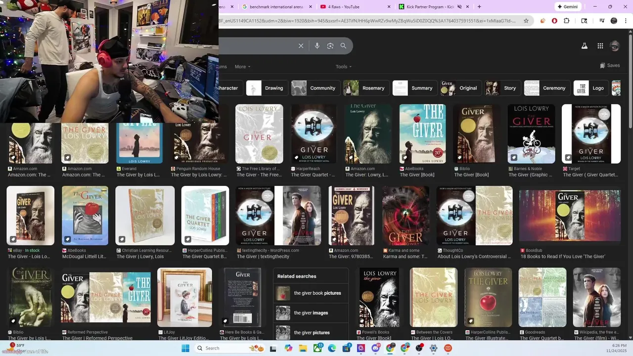Open a new browser tab

(x=479, y=7)
